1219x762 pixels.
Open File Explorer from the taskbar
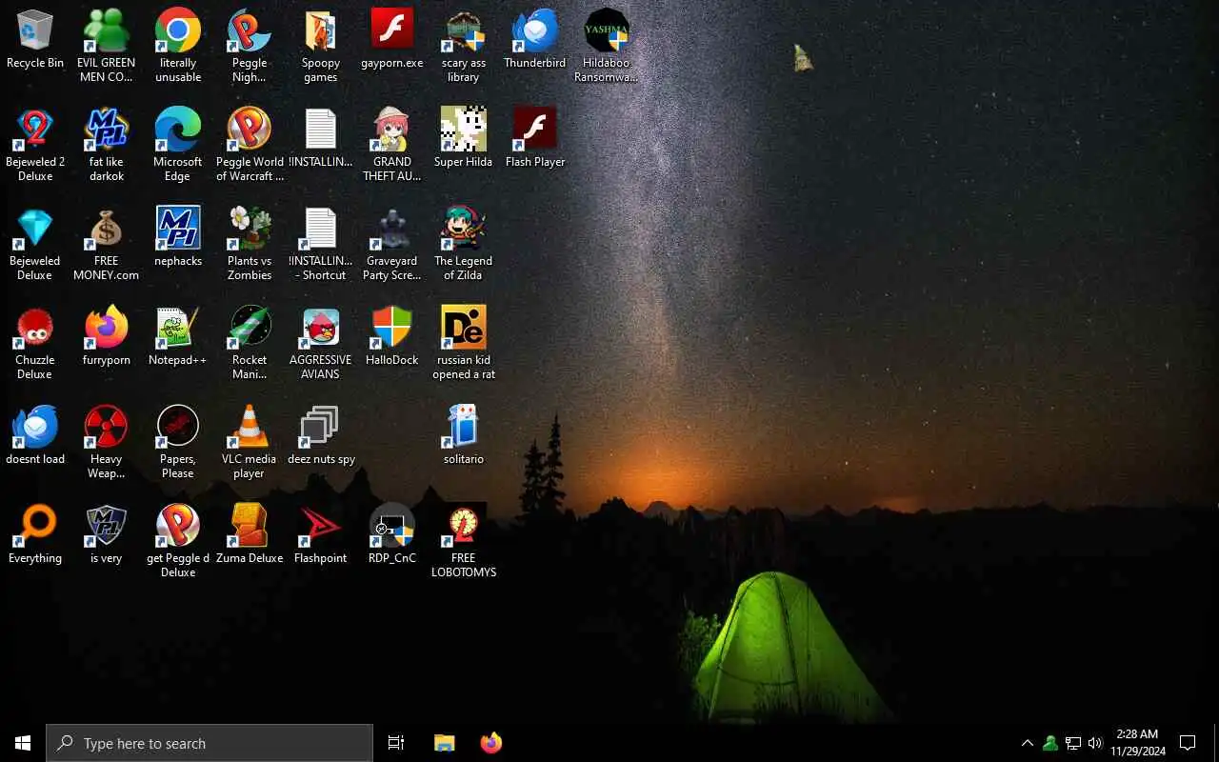[x=445, y=743]
